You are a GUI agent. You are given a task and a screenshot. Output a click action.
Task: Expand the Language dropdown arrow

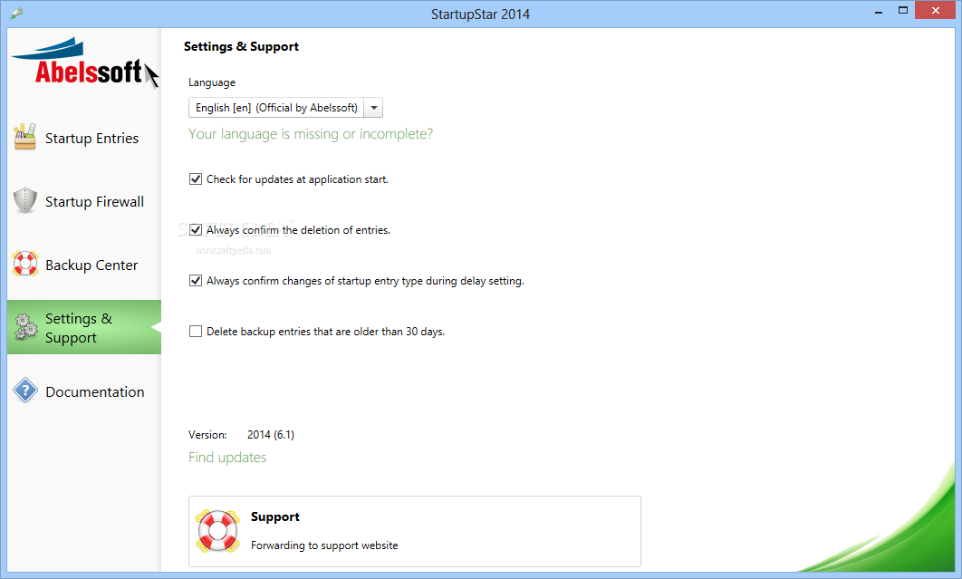coord(373,108)
